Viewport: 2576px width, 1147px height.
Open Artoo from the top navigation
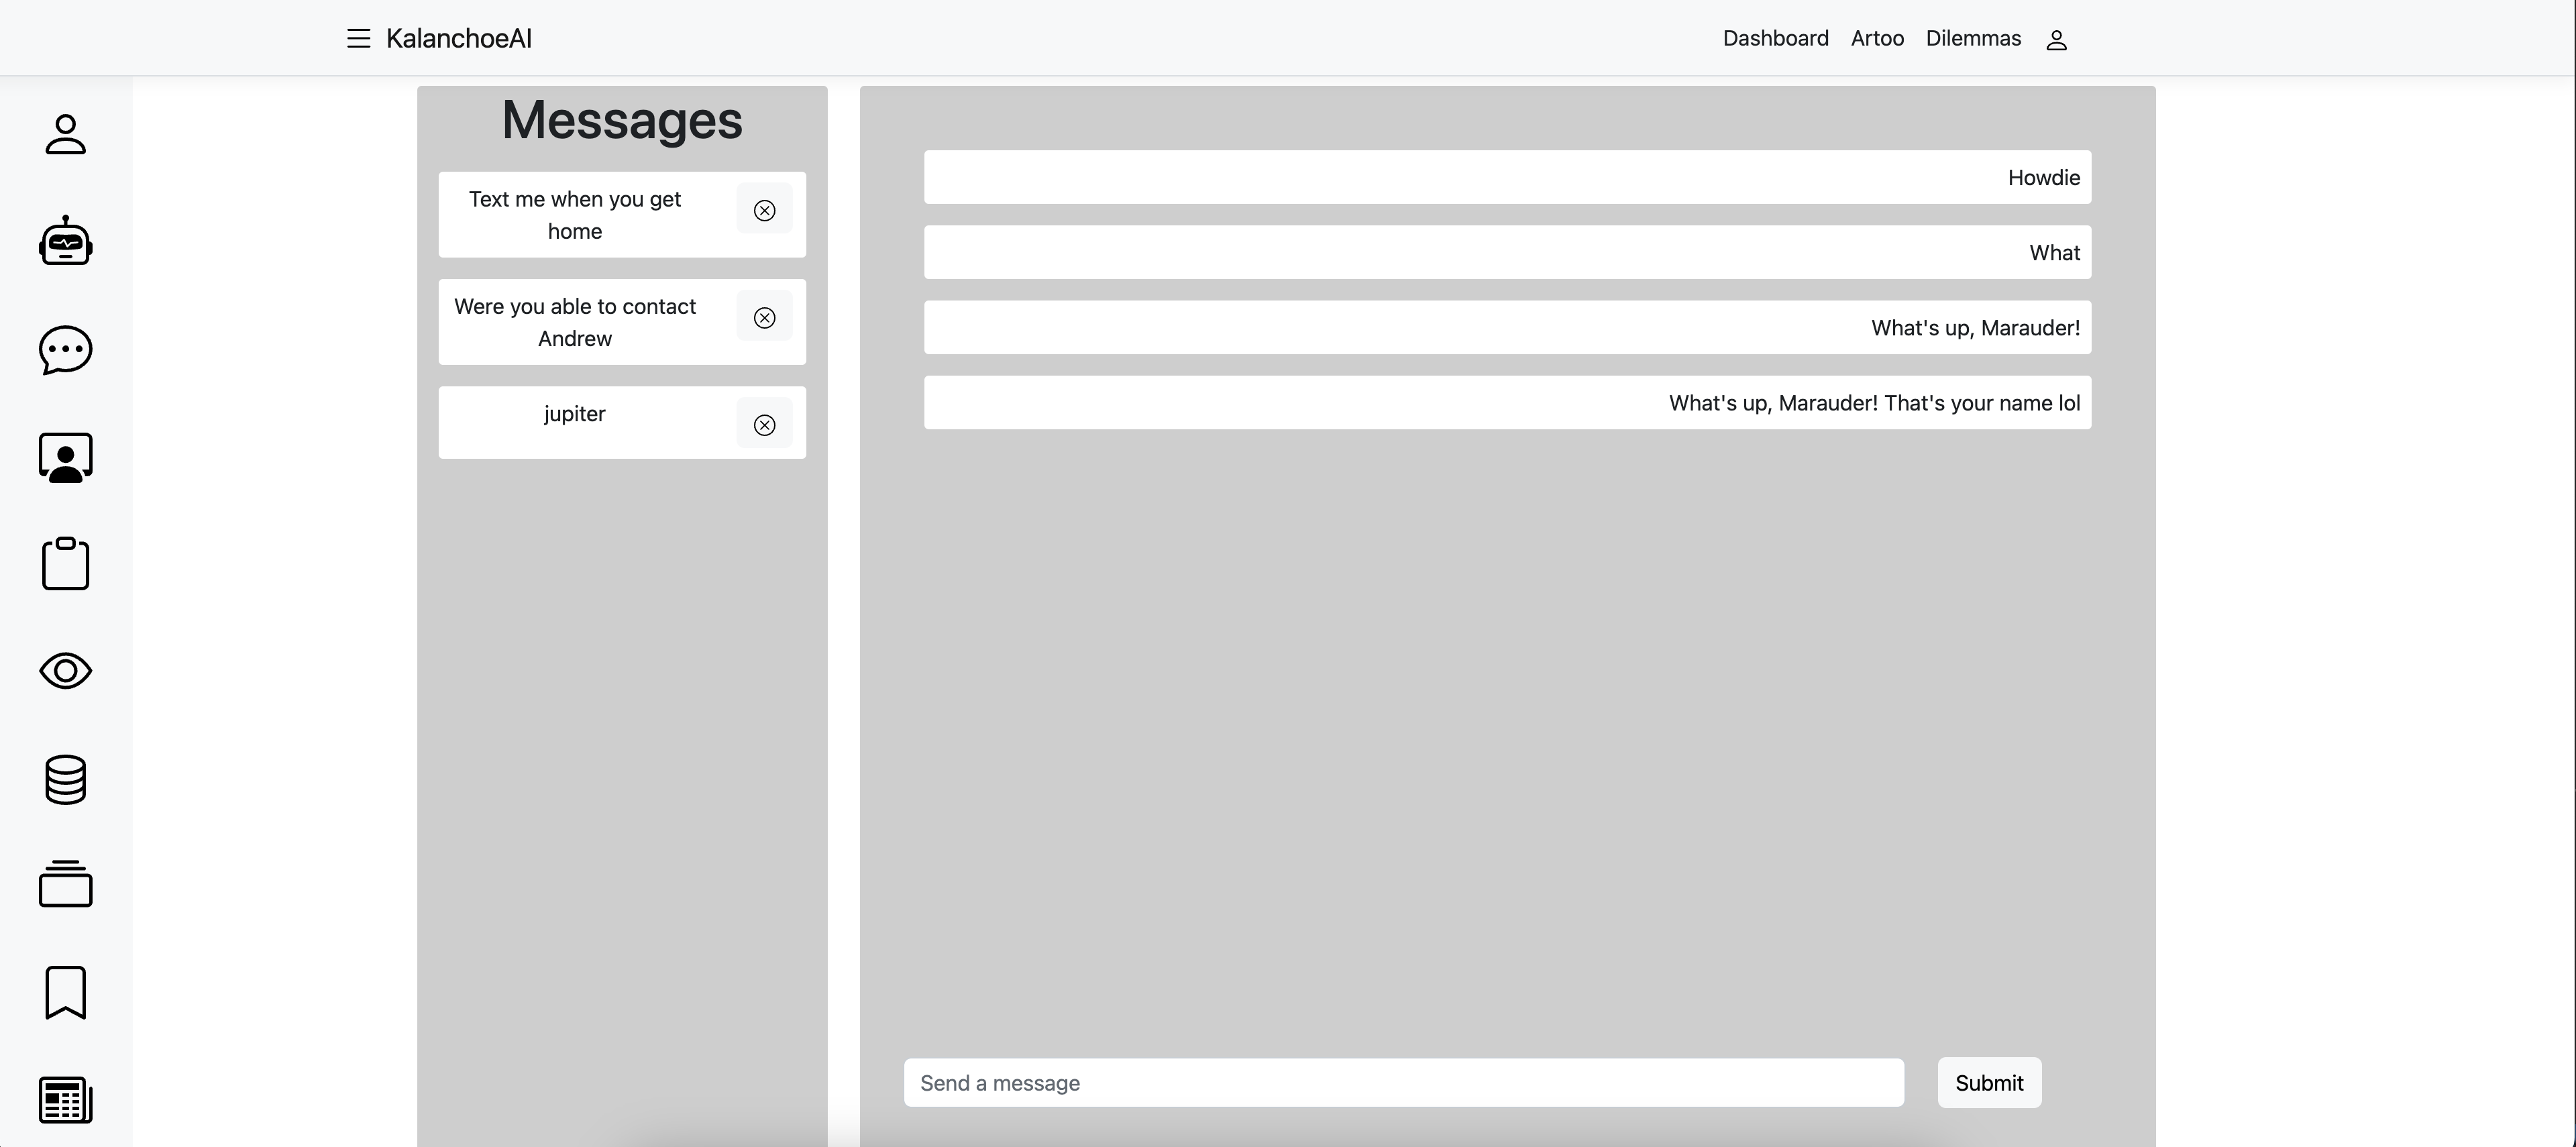point(1877,39)
